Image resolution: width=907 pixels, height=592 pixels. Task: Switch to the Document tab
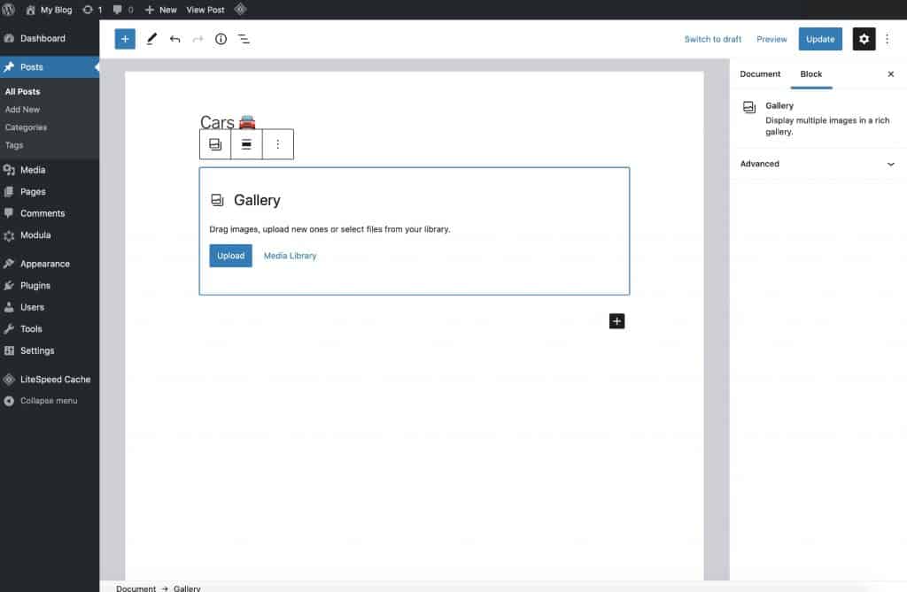click(759, 74)
